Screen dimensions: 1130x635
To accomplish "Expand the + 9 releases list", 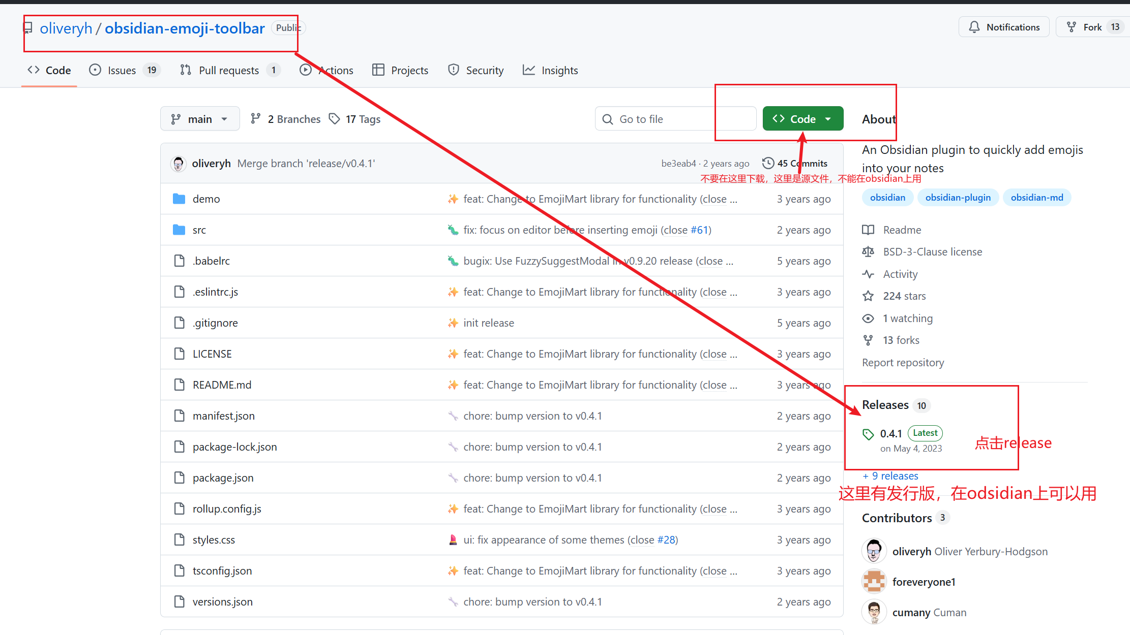I will click(x=890, y=475).
